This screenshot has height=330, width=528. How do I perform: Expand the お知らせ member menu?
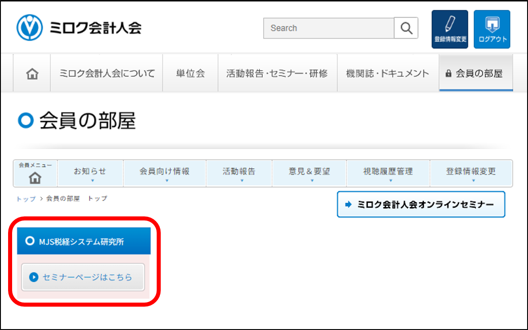(x=90, y=173)
